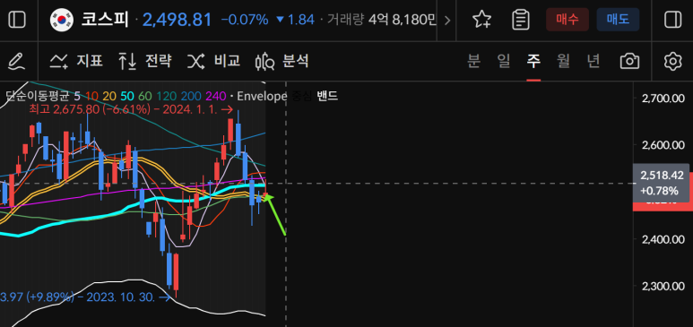The image size is (693, 327).
Task: Click the -0.07% change percentage
Action: (245, 20)
